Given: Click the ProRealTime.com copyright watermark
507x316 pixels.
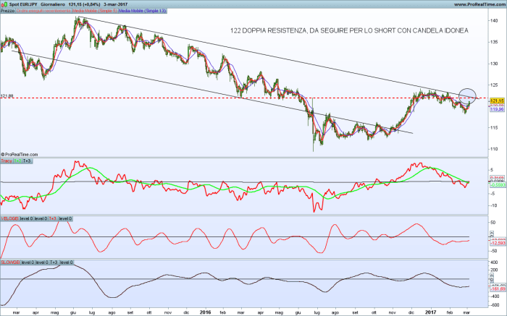Looking at the screenshot, I should tap(22, 153).
